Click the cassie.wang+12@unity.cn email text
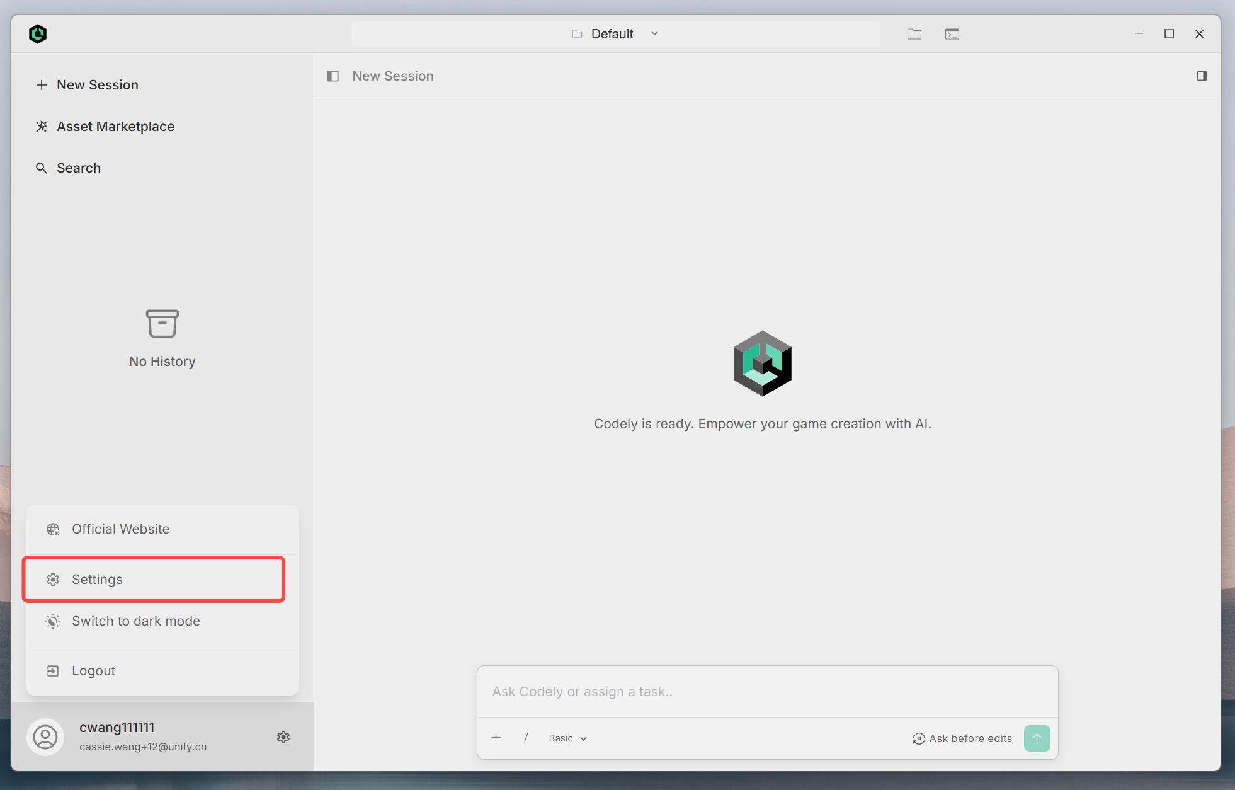Screen dimensions: 1235x790 click(x=143, y=747)
